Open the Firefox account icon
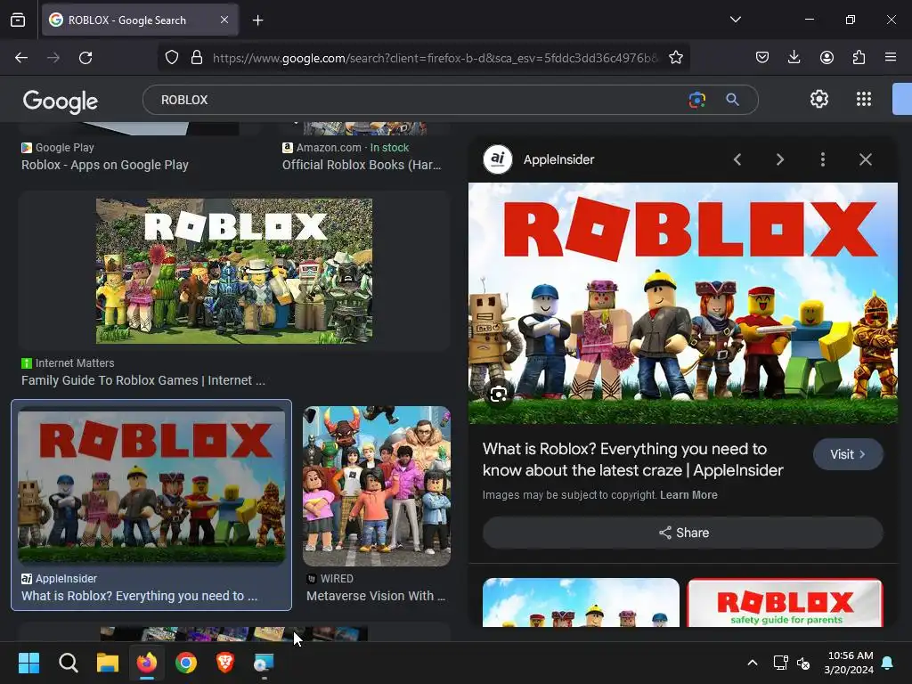This screenshot has height=684, width=912. tap(826, 58)
